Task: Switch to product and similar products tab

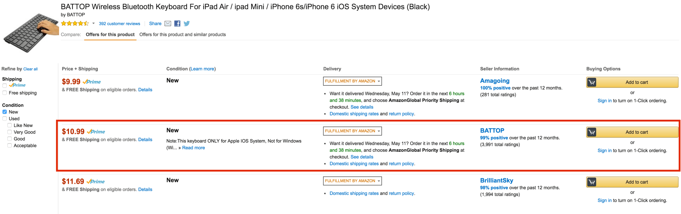Action: (x=182, y=34)
